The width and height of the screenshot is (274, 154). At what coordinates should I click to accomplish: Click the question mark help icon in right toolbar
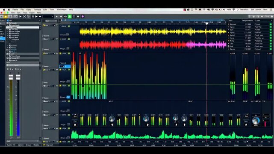(249, 16)
